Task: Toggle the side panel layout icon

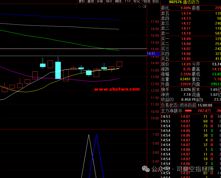Action: 144,7
